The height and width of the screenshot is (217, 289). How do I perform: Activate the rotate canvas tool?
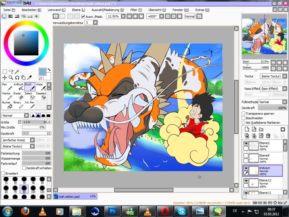coord(17,78)
